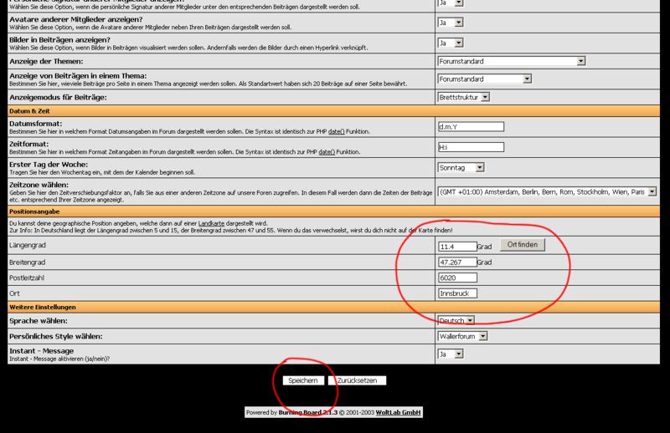Screen dimensions: 670x433
Task: Click the Speichern button
Action: tap(302, 380)
